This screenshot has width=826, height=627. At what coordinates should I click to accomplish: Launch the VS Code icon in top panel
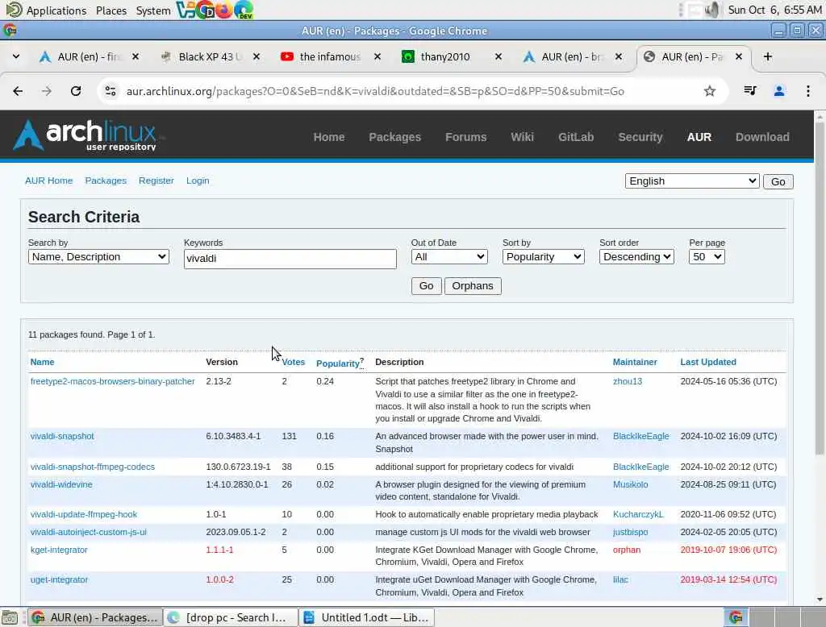tap(185, 10)
